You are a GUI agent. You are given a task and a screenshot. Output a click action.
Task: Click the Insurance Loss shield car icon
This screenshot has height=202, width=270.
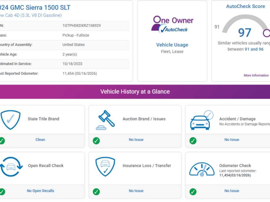(105, 166)
